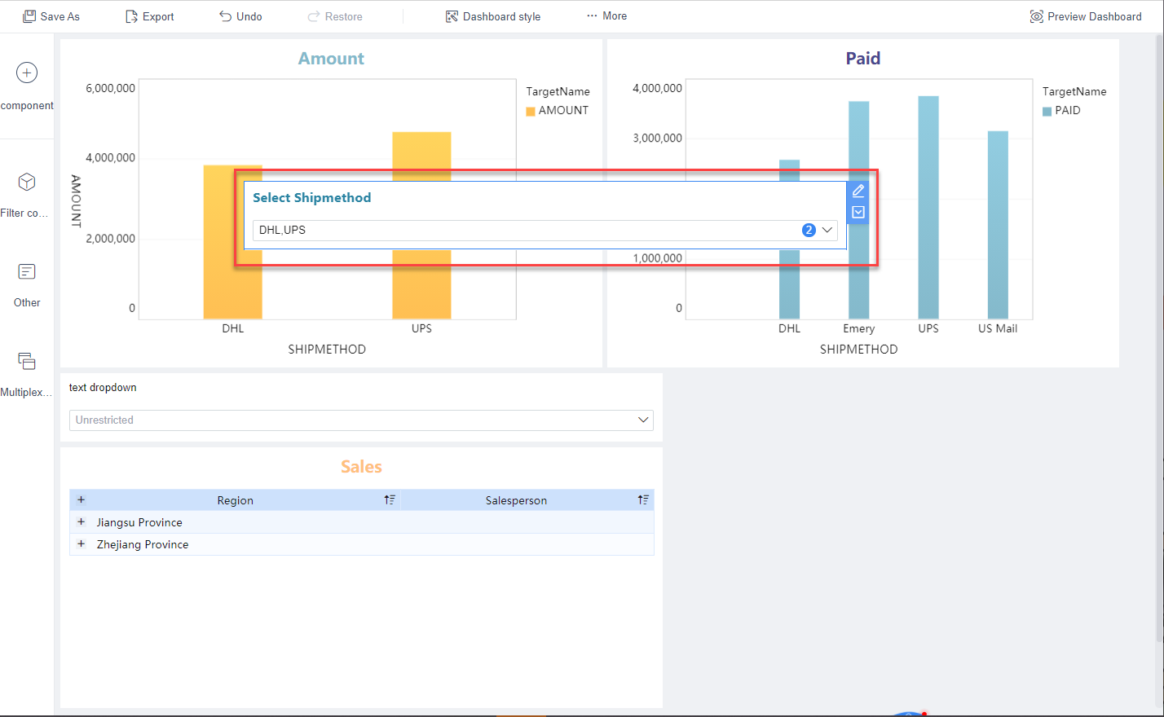Open the Dashboard style settings
Viewport: 1164px width, 717px height.
(492, 16)
